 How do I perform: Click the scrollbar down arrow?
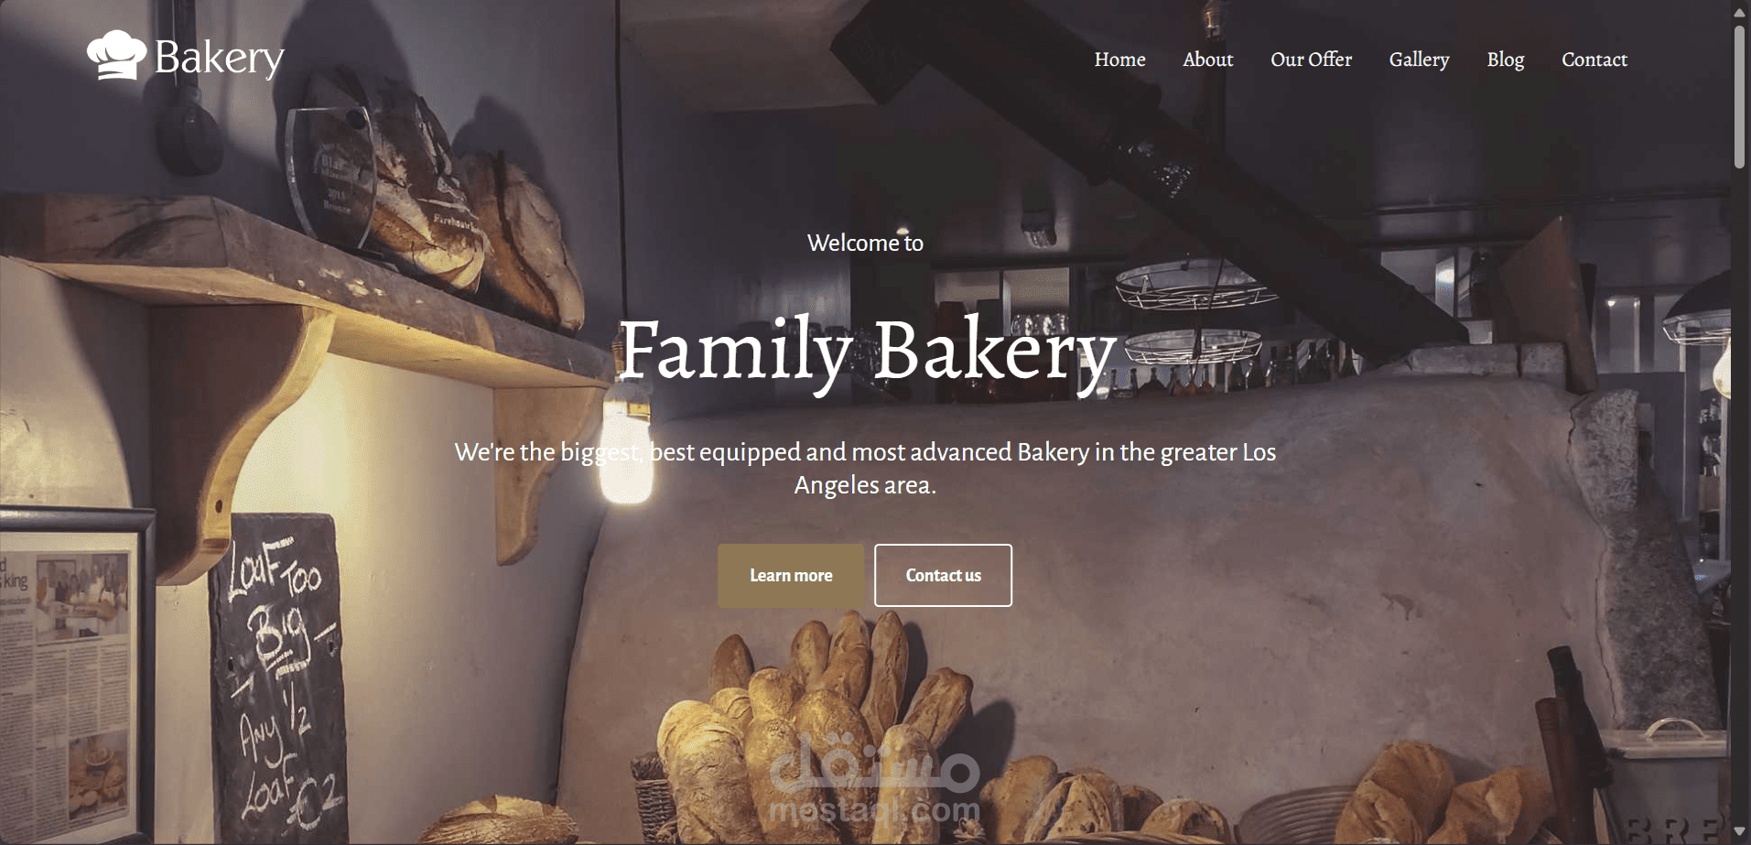(1740, 832)
